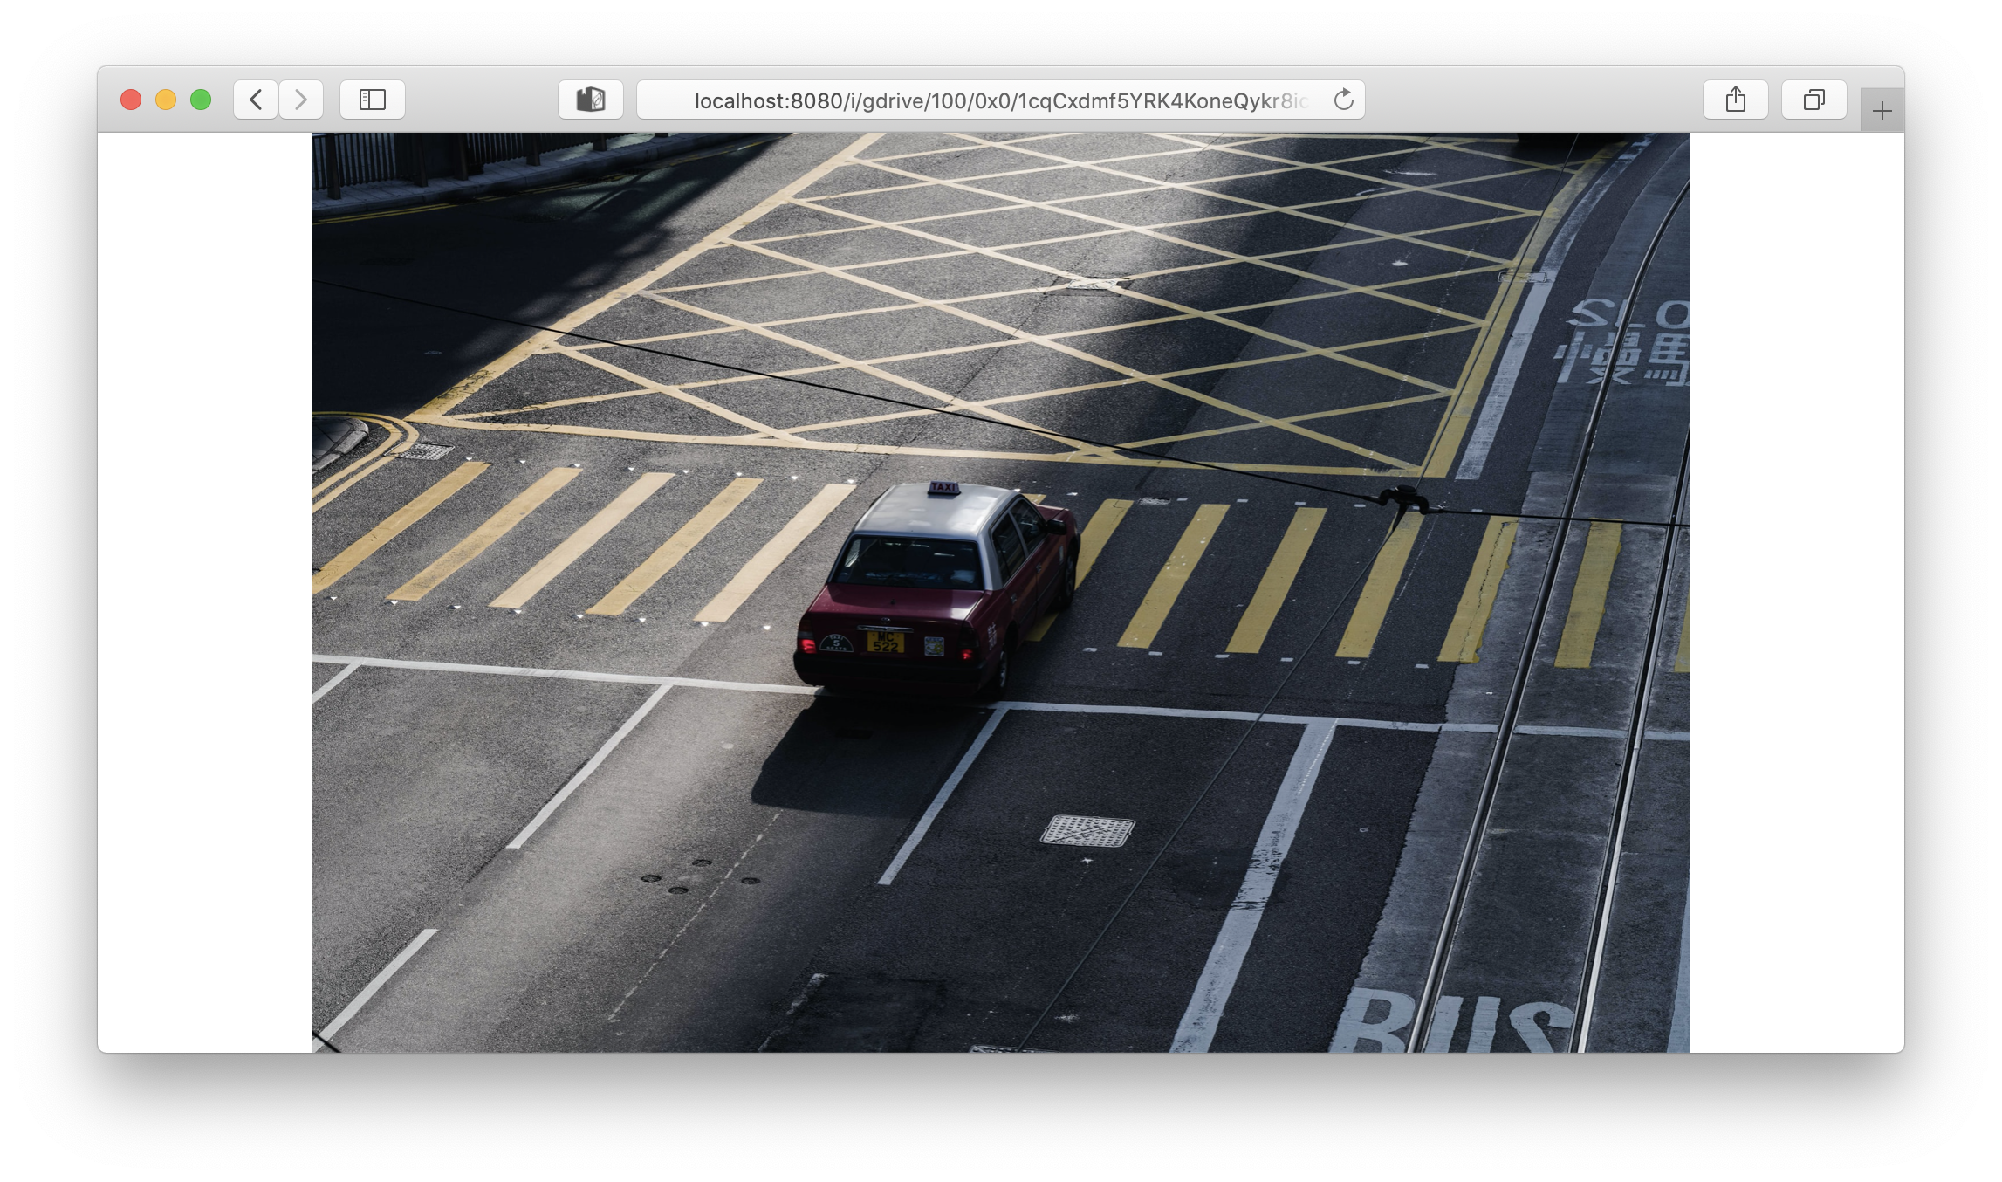
Task: Open the Share menu
Action: click(x=1735, y=100)
